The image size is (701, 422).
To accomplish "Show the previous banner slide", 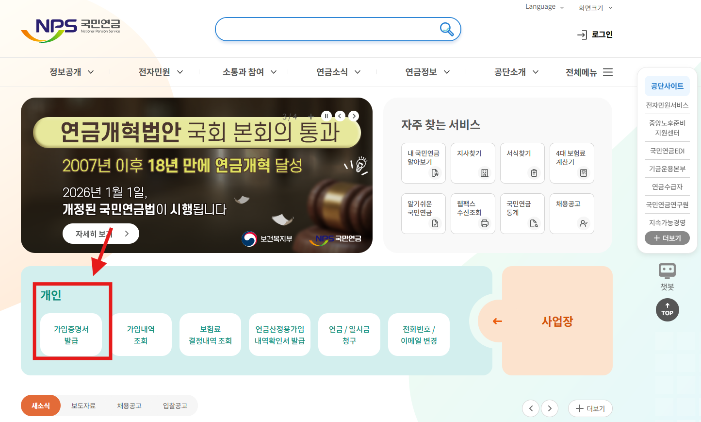I will pos(340,116).
